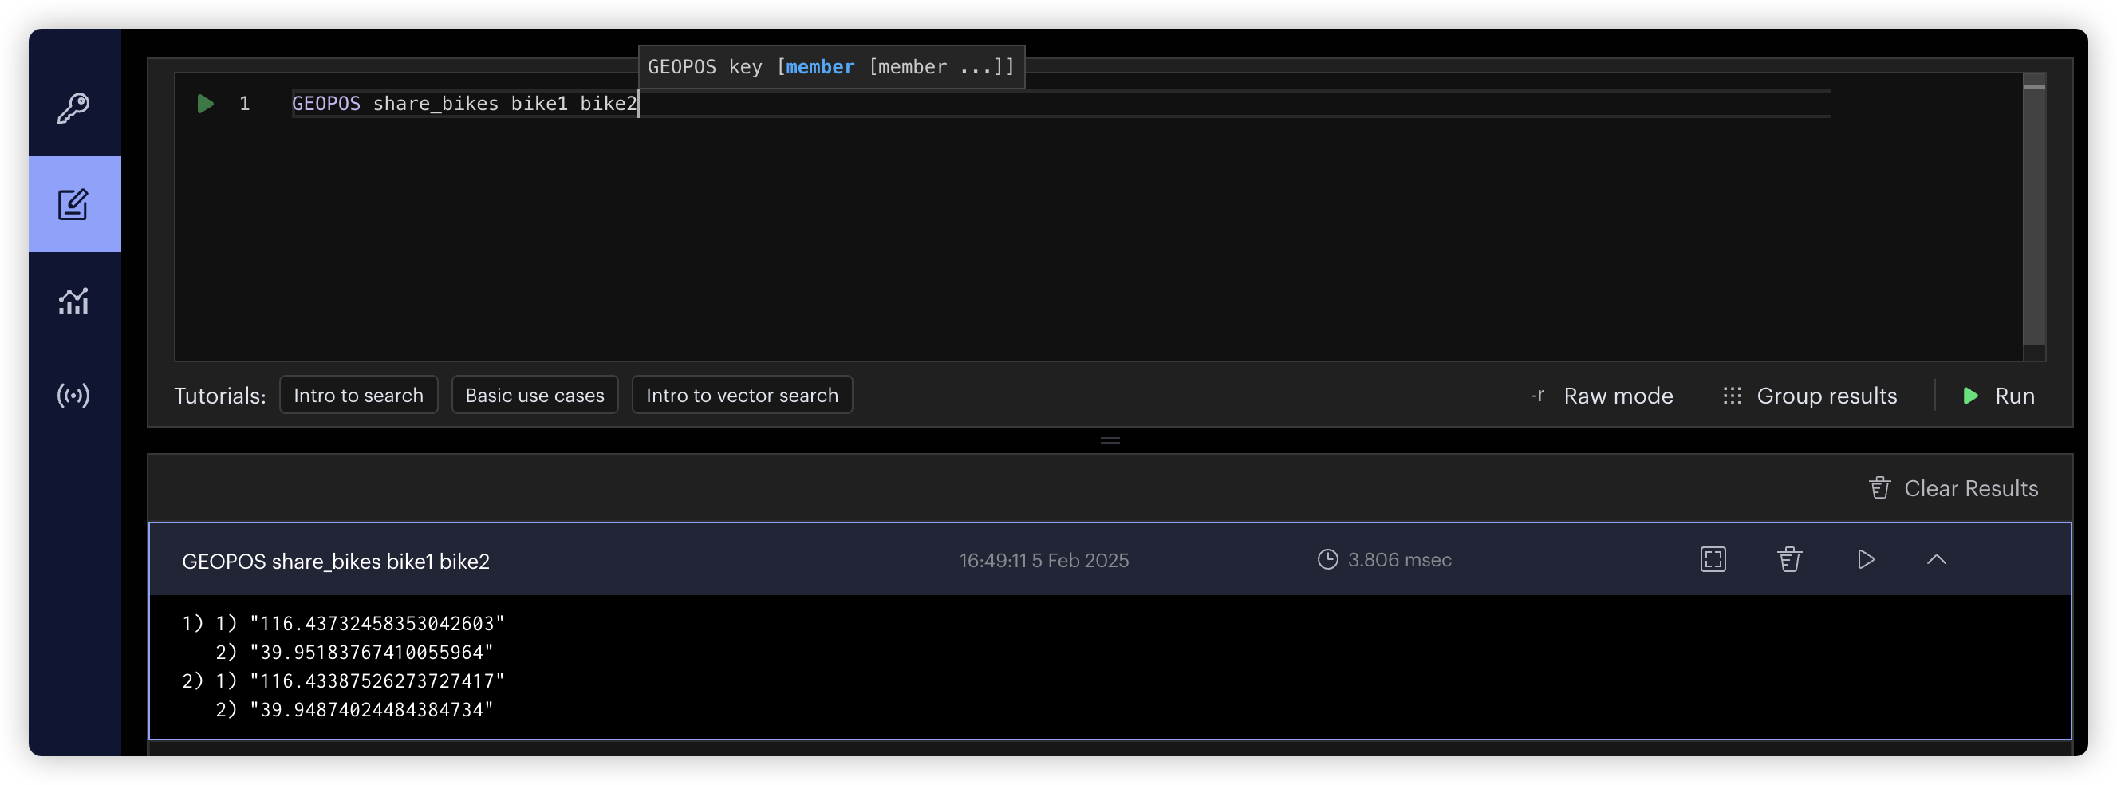Toggle Group results
The width and height of the screenshot is (2117, 785).
click(x=1811, y=396)
